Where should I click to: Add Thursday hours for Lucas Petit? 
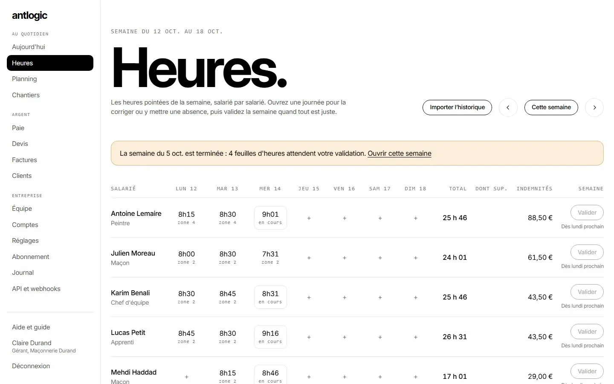pos(309,337)
